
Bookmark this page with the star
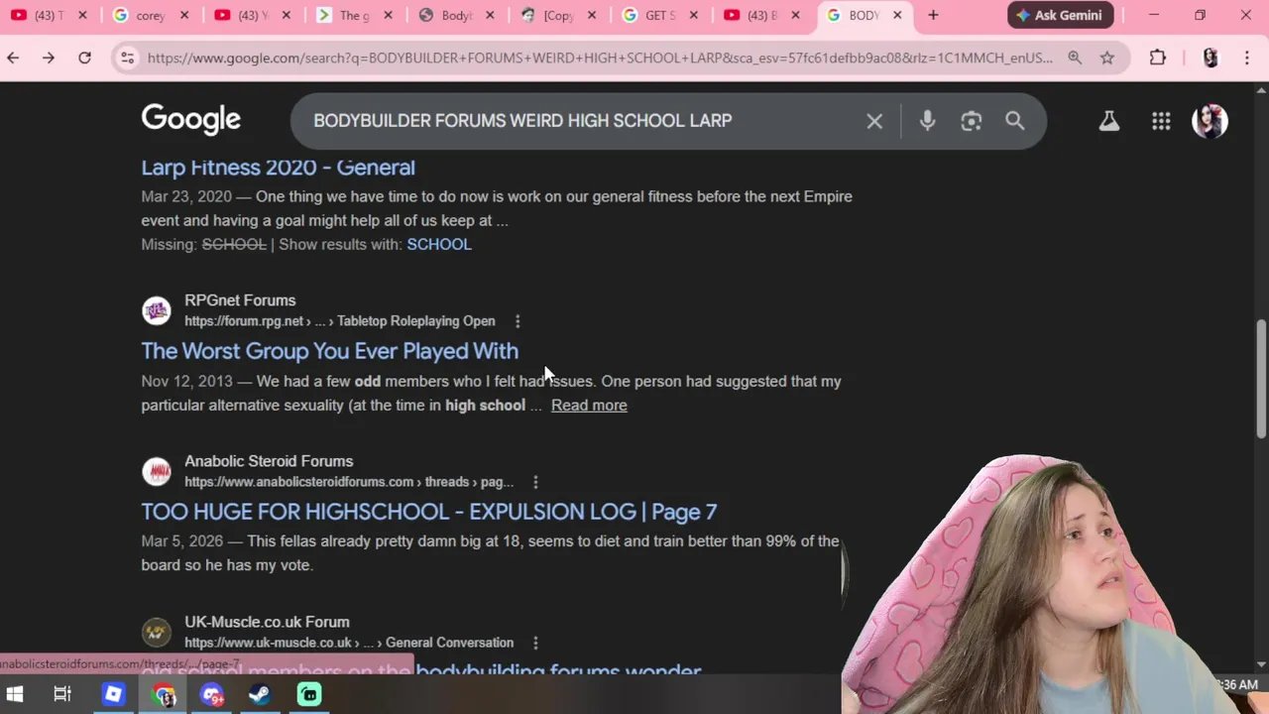1106,58
